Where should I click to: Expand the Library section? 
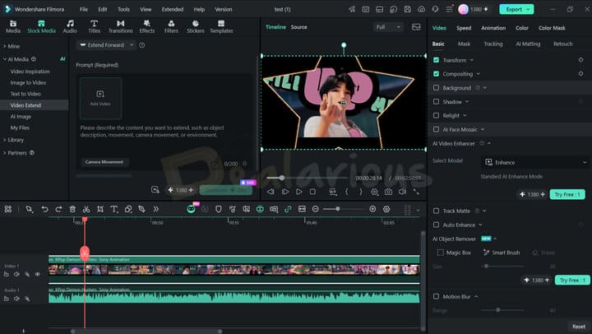tap(5, 140)
